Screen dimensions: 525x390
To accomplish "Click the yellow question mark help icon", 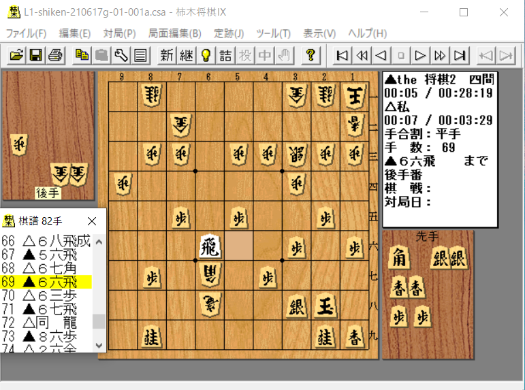I will coord(310,55).
